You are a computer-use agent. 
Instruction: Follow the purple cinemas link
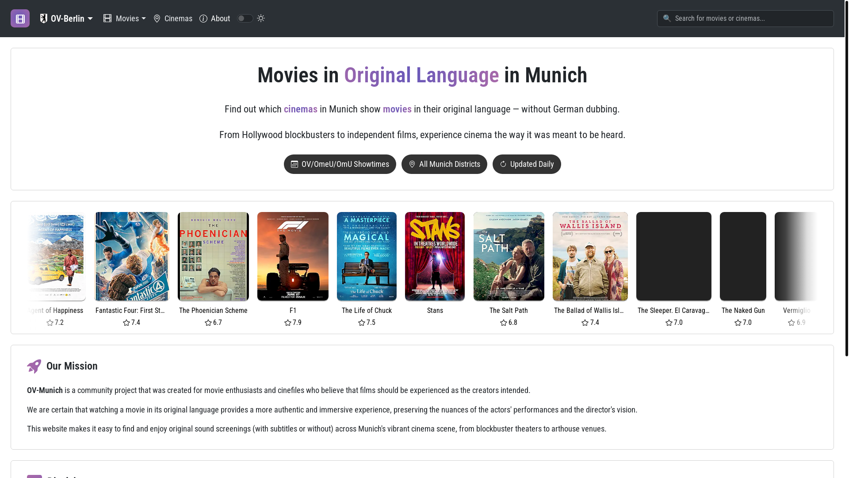tap(301, 109)
